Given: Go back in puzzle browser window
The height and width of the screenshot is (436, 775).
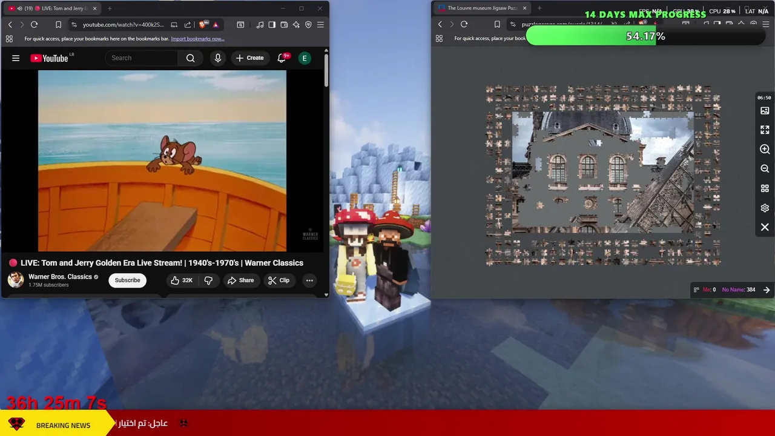Looking at the screenshot, I should 440,24.
